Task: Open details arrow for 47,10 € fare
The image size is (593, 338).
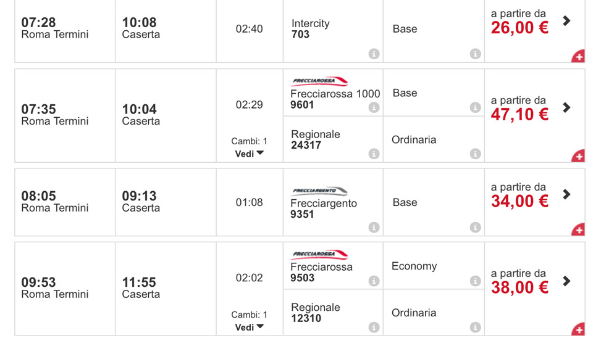Action: click(566, 108)
